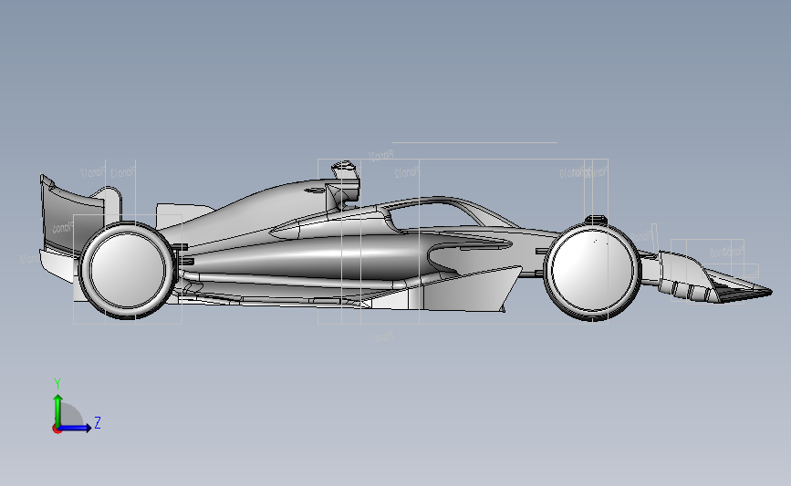Screen dimensions: 791x486
Task: Click the sidepod body surface
Action: [313, 260]
